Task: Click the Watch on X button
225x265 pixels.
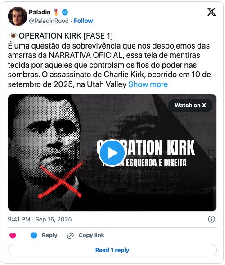Action: (x=190, y=106)
